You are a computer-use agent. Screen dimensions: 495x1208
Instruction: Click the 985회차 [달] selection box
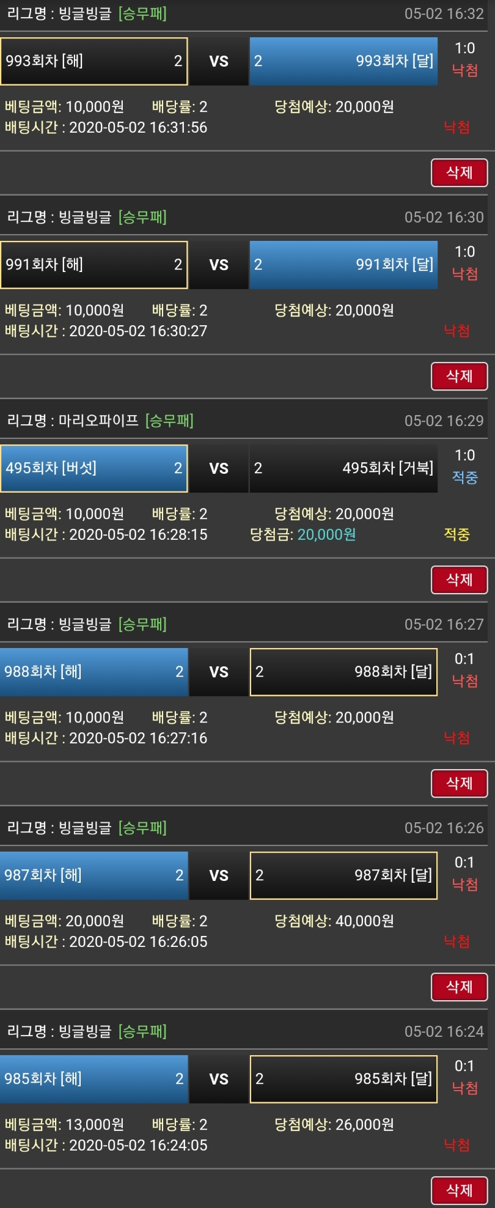pos(343,1079)
